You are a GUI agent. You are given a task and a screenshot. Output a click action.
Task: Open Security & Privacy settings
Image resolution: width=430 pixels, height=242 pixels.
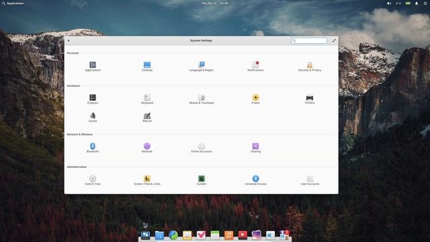pyautogui.click(x=310, y=67)
